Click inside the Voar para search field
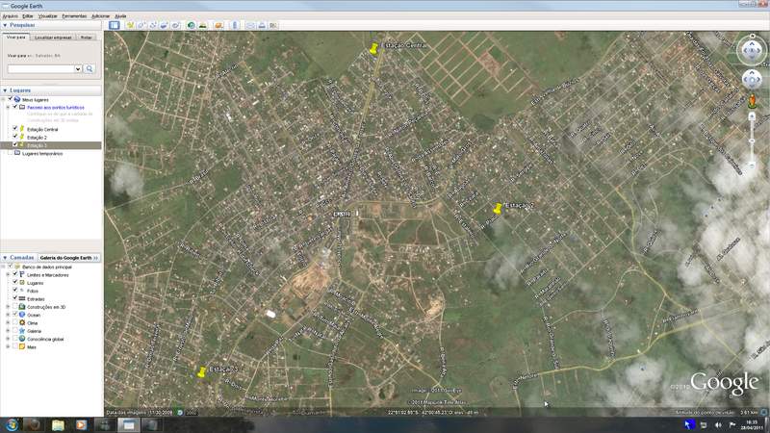The image size is (770, 433). click(x=40, y=69)
